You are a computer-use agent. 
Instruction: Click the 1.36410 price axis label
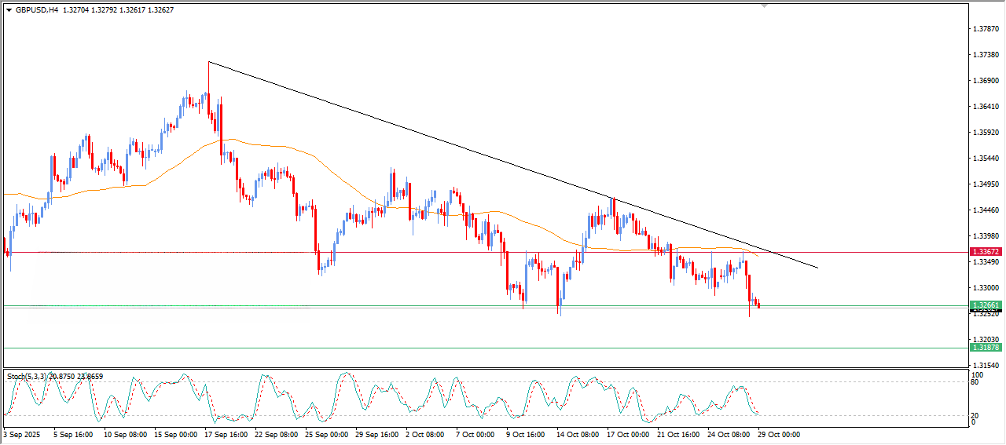(x=985, y=107)
